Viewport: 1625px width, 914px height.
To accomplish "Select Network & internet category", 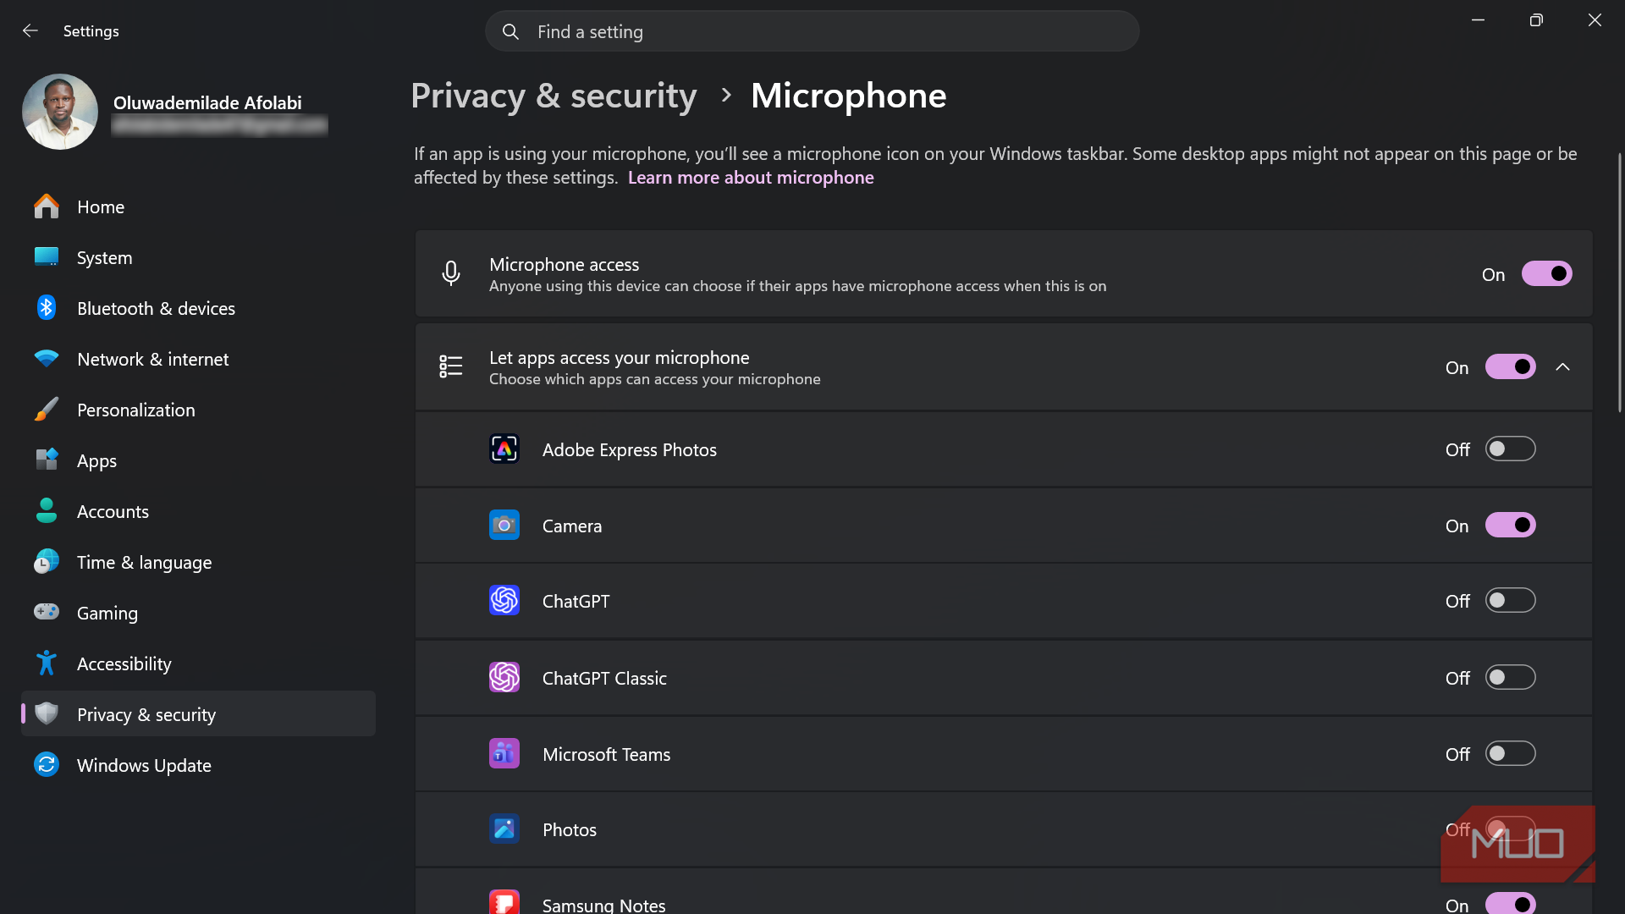I will pos(198,359).
